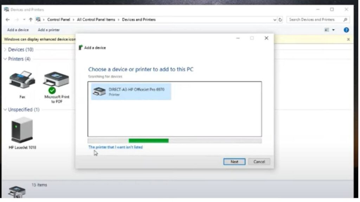Open 'The printer that I want isn't listed'
This screenshot has height=202, width=360.
tap(115, 147)
